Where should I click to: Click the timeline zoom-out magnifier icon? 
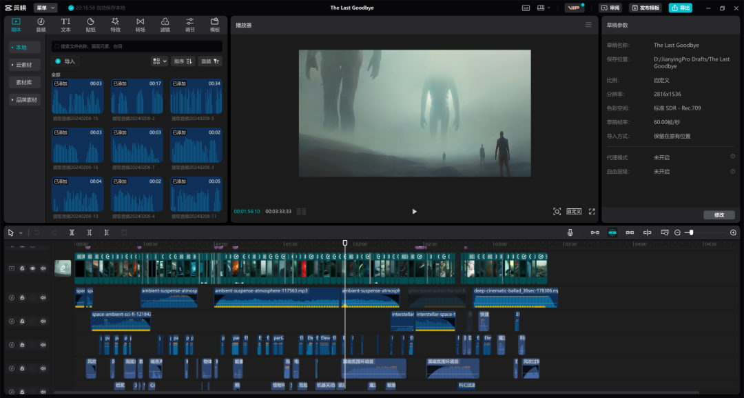tap(678, 232)
